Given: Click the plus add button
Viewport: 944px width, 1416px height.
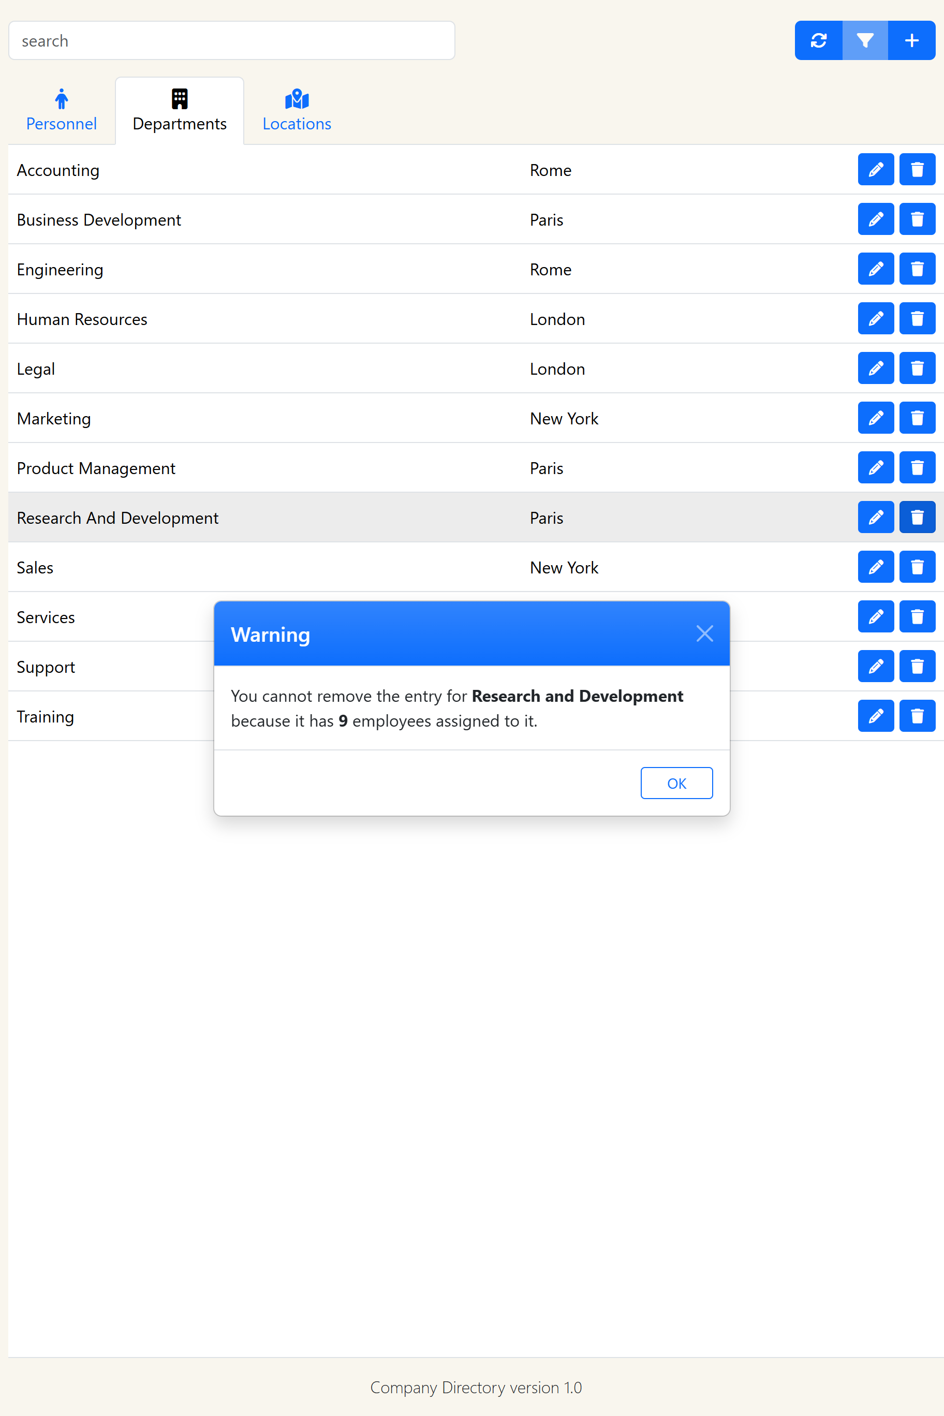Looking at the screenshot, I should pos(911,40).
